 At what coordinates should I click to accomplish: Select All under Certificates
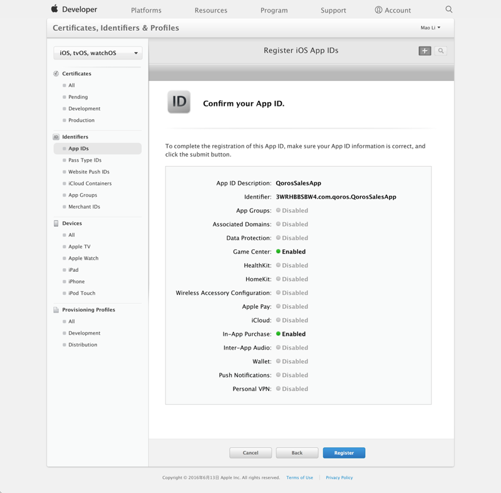point(71,85)
